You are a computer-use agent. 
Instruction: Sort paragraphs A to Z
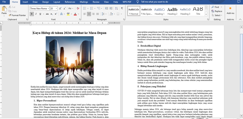116,8
